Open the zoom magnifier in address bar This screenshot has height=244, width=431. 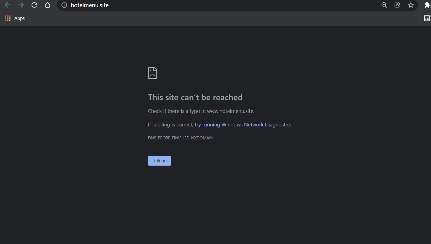(384, 5)
